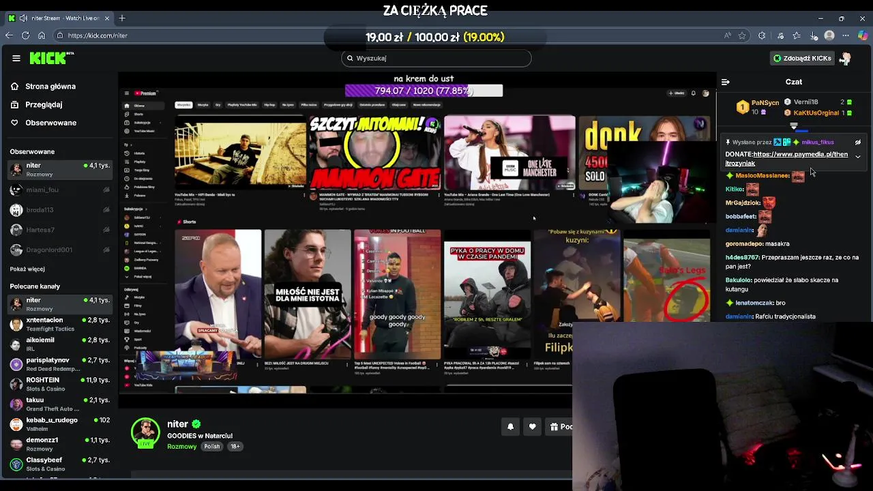This screenshot has height=491, width=873.
Task: Reload the page with refresh icon
Action: (x=25, y=35)
